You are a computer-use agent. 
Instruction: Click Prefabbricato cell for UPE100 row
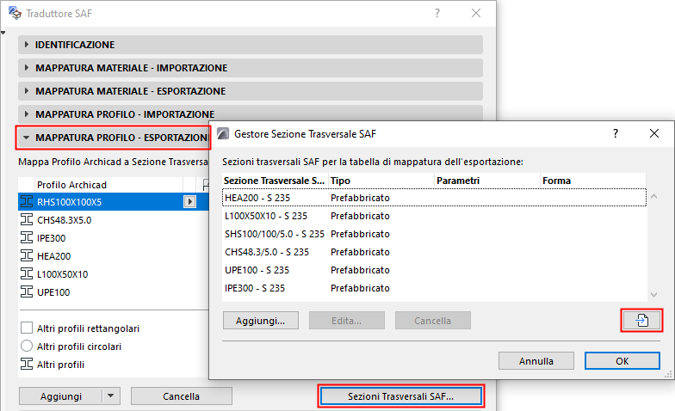[x=360, y=270]
